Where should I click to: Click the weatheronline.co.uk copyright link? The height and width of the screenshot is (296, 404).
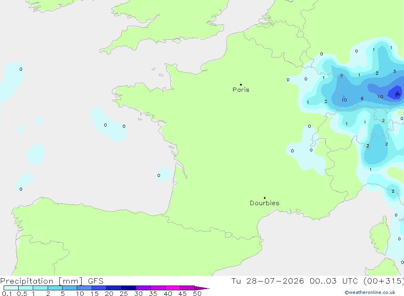pos(370,292)
